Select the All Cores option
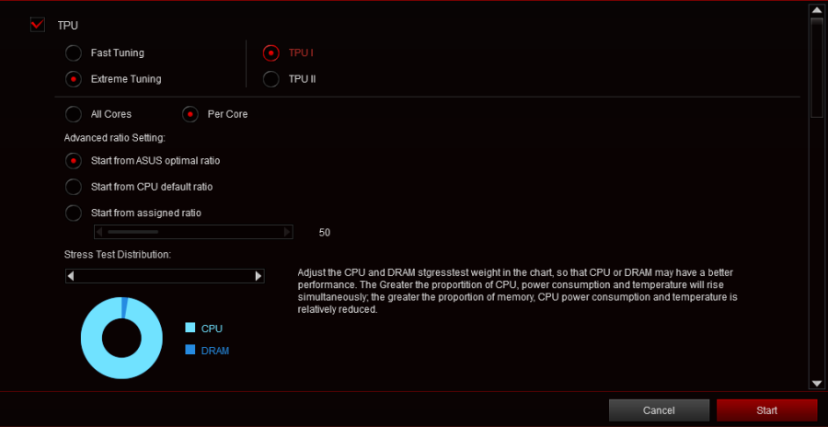This screenshot has height=427, width=828. point(74,114)
